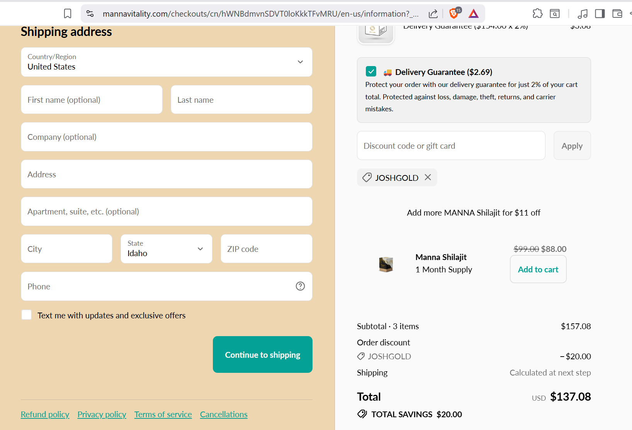Toggle the browser sidebar panel icon
This screenshot has height=430, width=632.
click(x=600, y=14)
